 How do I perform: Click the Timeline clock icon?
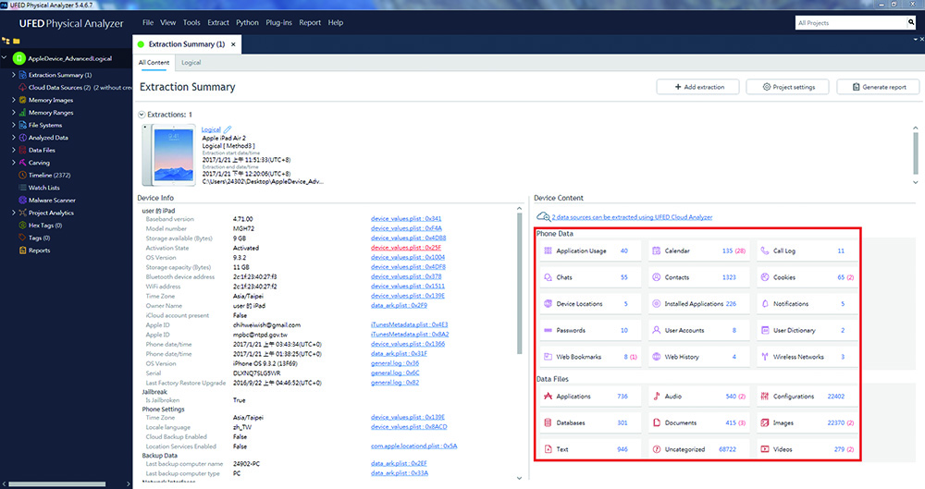point(22,176)
